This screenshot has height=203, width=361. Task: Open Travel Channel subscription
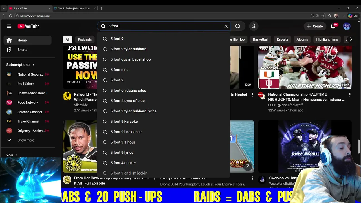pos(28,121)
